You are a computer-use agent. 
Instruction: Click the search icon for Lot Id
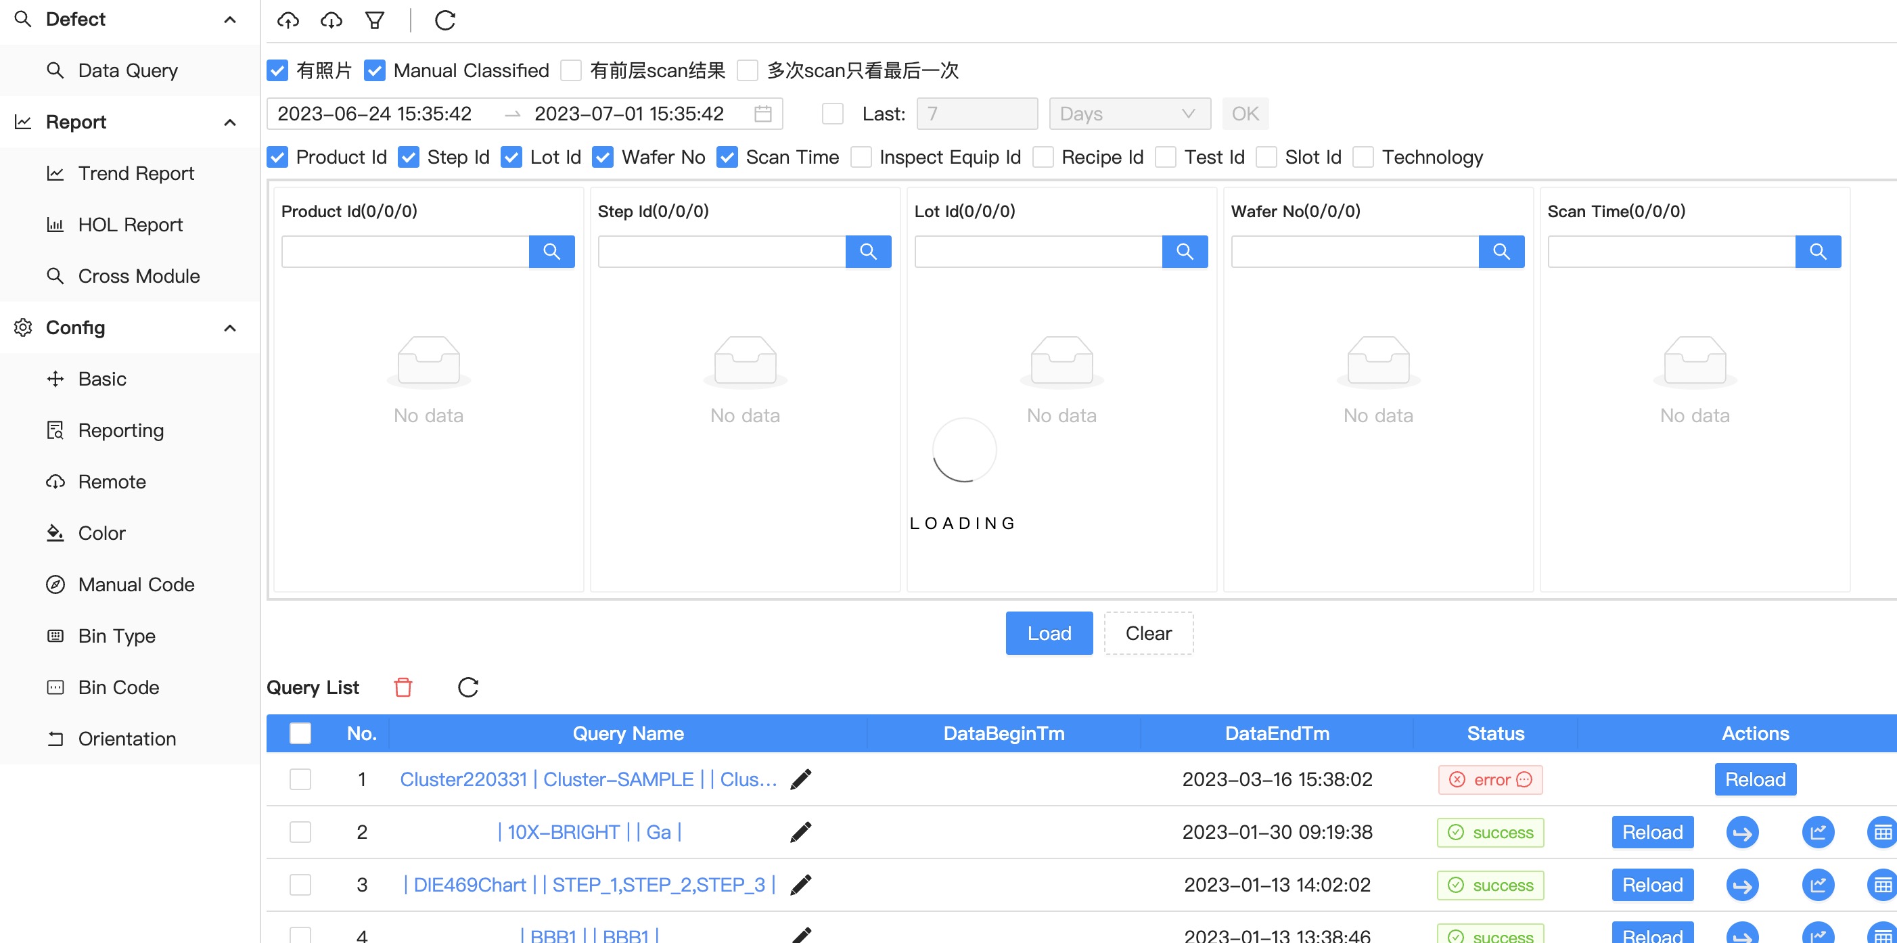1185,252
